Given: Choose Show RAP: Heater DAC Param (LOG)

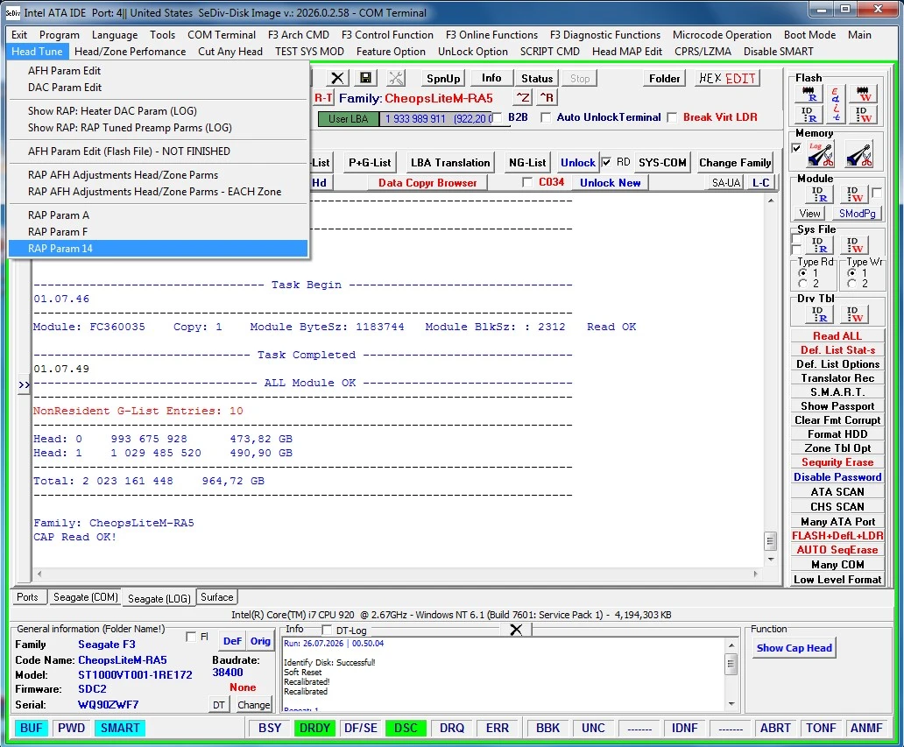Looking at the screenshot, I should (158, 111).
